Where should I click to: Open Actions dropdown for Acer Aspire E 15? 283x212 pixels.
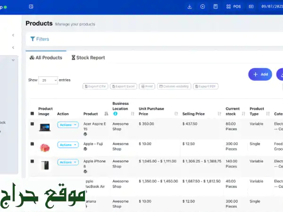tap(68, 125)
